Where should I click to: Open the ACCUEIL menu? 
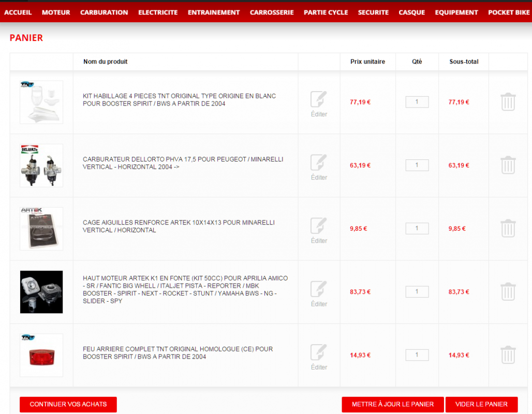(18, 12)
